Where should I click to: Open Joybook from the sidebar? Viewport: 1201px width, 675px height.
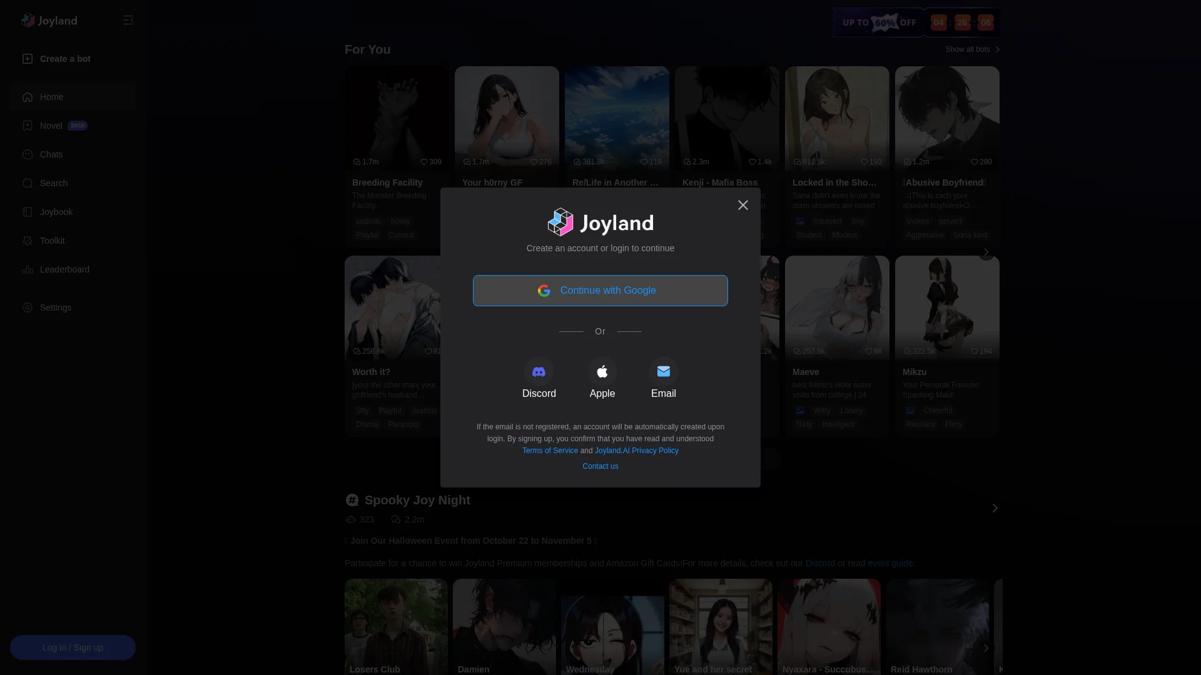point(56,212)
